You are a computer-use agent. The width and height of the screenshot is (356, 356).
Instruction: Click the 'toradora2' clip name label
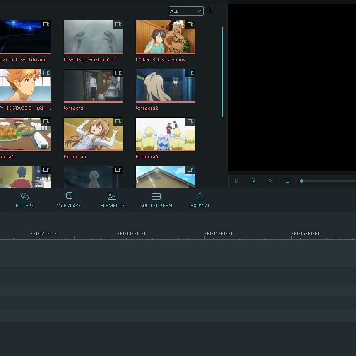click(x=147, y=108)
